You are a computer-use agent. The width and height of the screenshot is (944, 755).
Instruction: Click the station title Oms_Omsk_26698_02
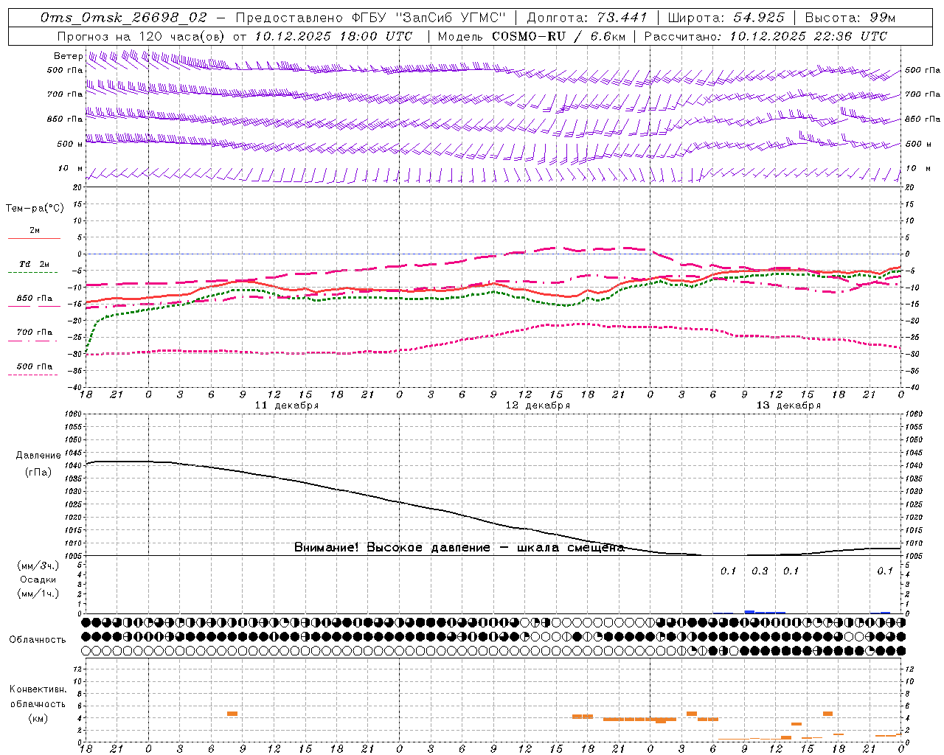click(123, 18)
